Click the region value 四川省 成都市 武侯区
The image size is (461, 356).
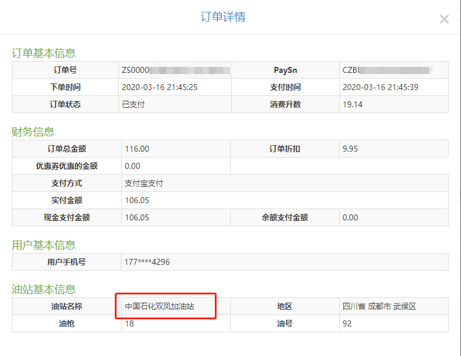[379, 307]
